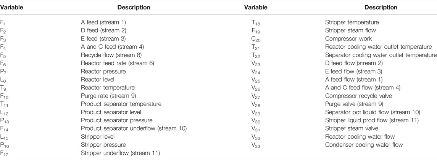Viewport: 437px width, 160px height.
Task: Click the T18 variable label
Action: [x=256, y=22]
